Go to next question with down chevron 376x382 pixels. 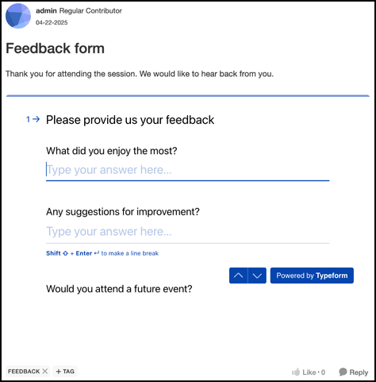point(257,276)
